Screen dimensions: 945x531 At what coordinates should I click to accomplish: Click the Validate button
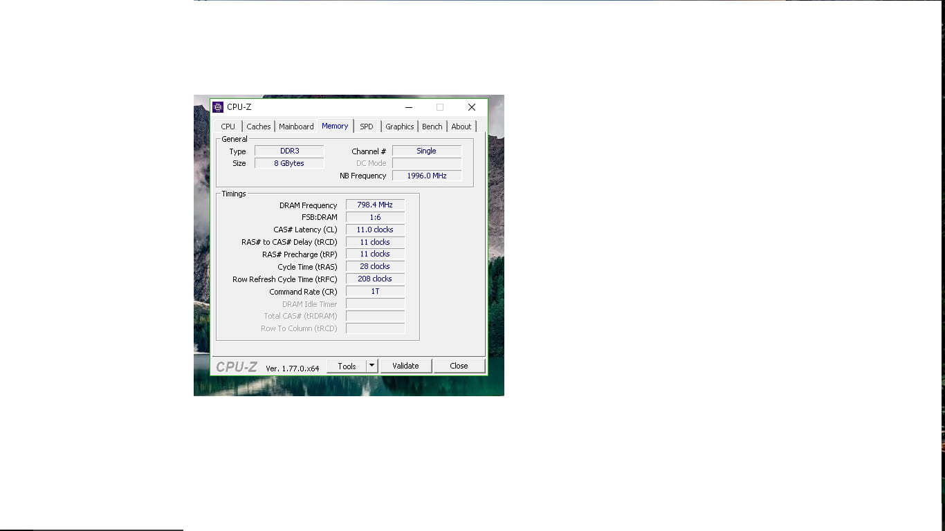coord(405,366)
